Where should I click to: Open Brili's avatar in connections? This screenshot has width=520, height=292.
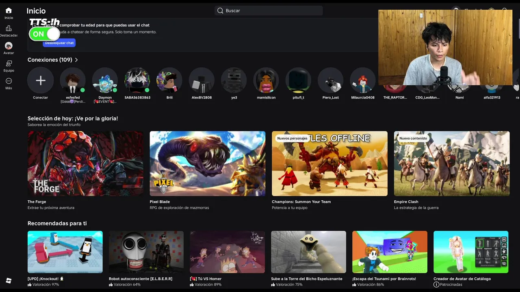[x=169, y=80]
